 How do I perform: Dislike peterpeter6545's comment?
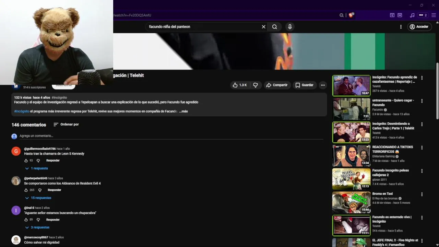point(40,190)
